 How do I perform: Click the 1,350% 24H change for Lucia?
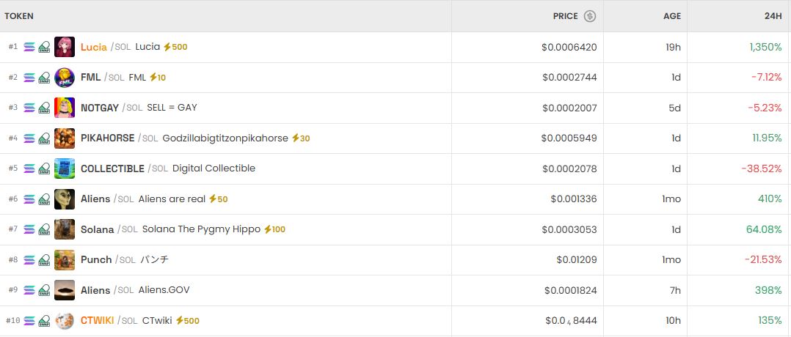(765, 47)
